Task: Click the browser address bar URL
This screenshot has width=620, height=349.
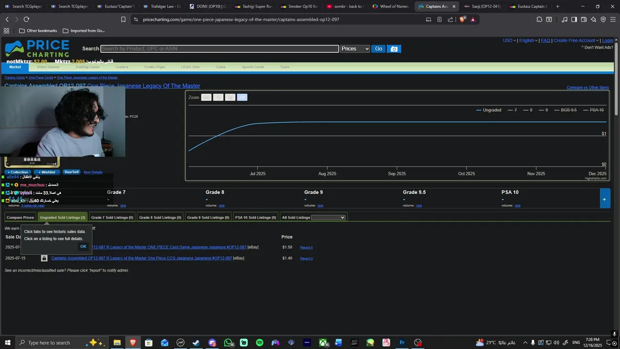Action: (241, 19)
